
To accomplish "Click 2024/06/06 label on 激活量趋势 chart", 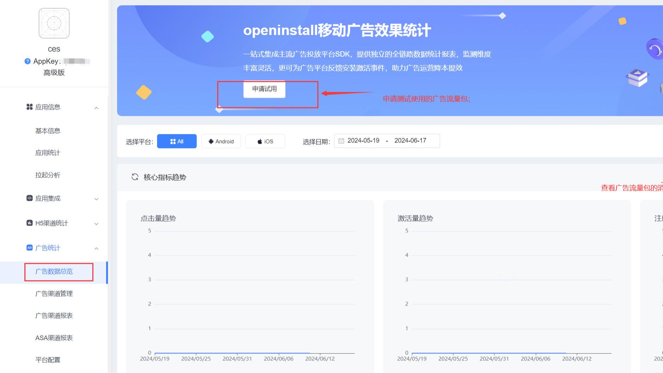I will [536, 359].
